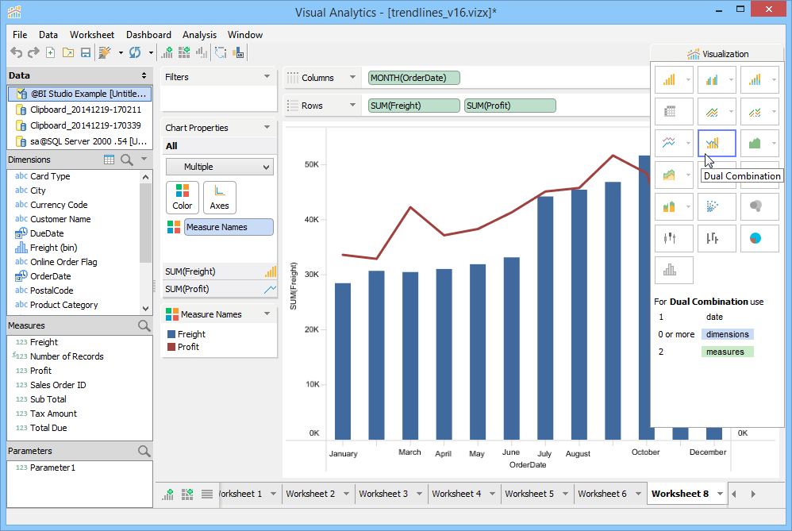The image size is (792, 531).
Task: Select the pink and blue dual line visualization
Action: pos(669,144)
